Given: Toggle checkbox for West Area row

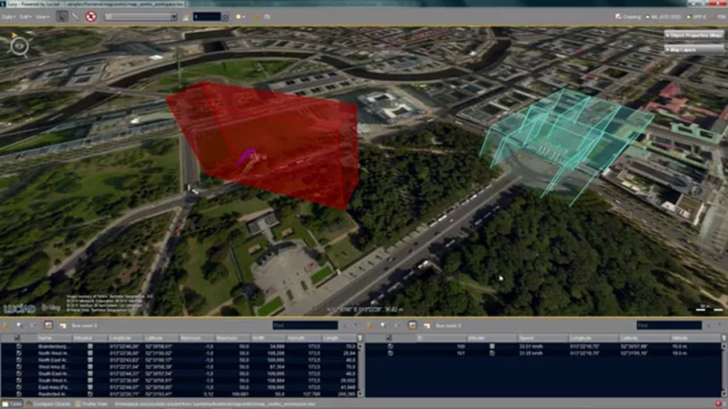Looking at the screenshot, I should [18, 366].
